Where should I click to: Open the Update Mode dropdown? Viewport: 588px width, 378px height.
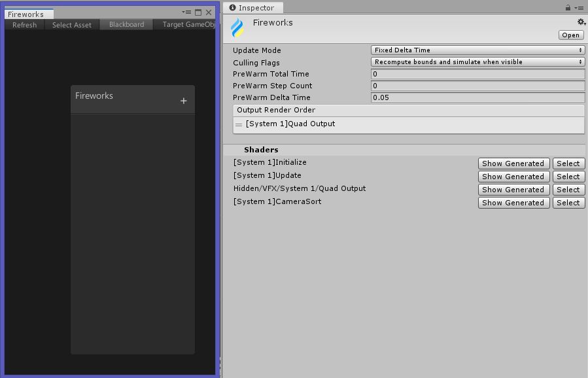click(x=477, y=50)
